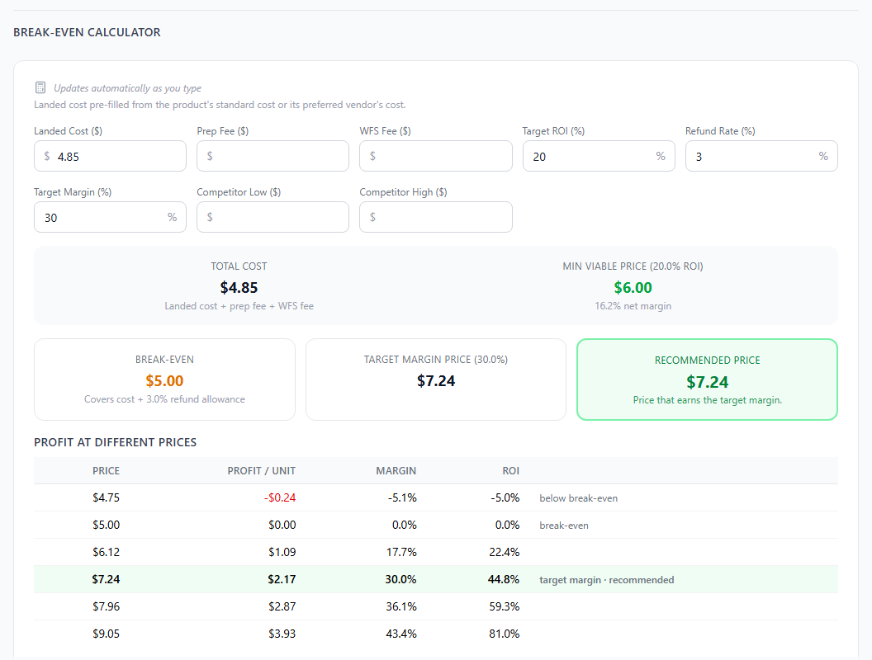Click the PROFIT AT DIFFERENT PRICES heading

coord(115,442)
